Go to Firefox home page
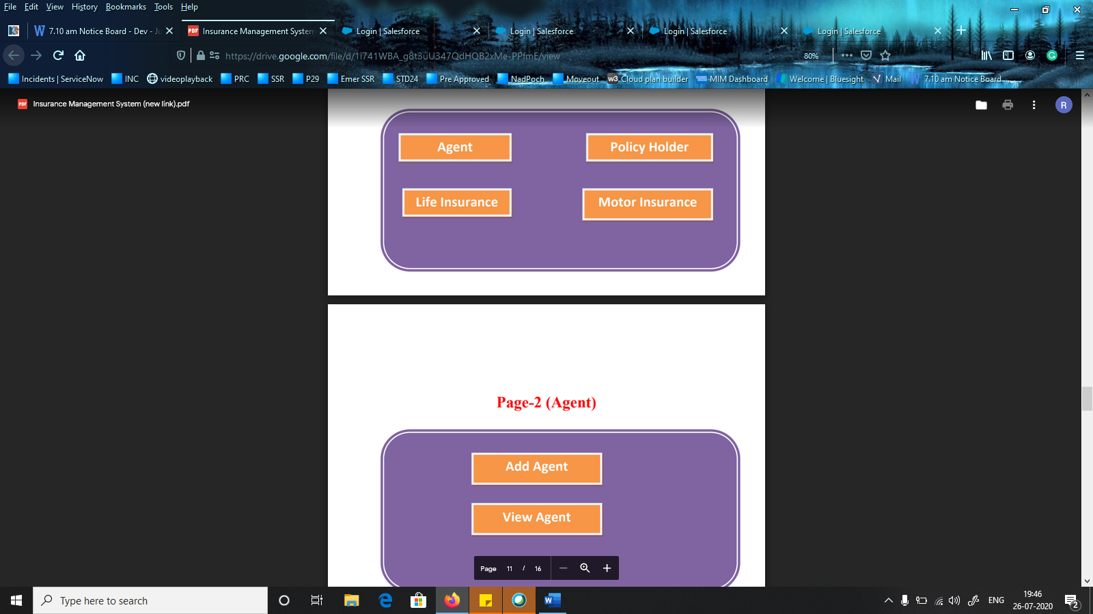 point(80,55)
